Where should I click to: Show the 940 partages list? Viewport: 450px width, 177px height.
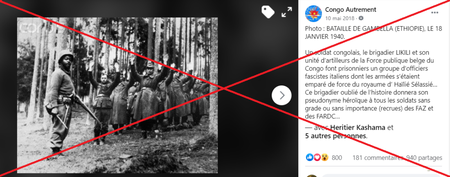(425, 158)
